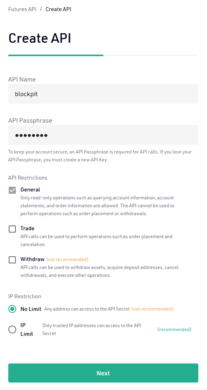This screenshot has width=207, height=390.
Task: Click the orange (not recommended) tag beside Withdraw
Action: 67,259
